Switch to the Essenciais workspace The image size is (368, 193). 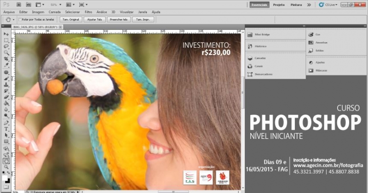click(259, 5)
